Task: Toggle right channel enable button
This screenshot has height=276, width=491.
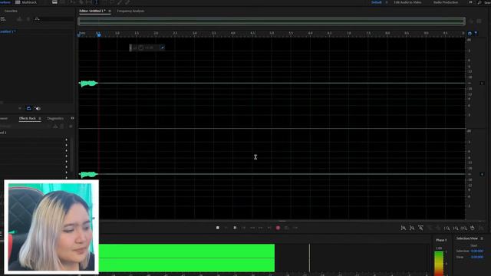Action: [483, 174]
